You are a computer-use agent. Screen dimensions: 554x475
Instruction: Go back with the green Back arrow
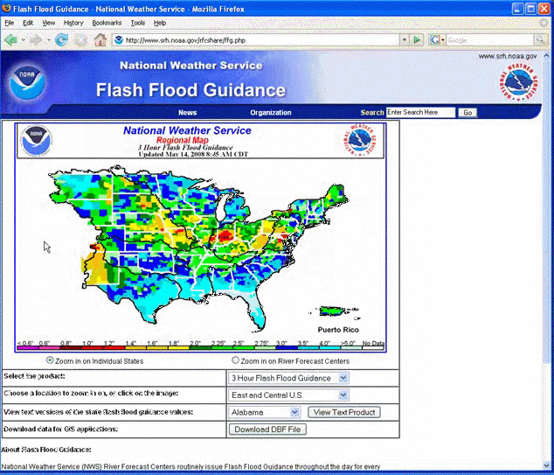pos(10,40)
